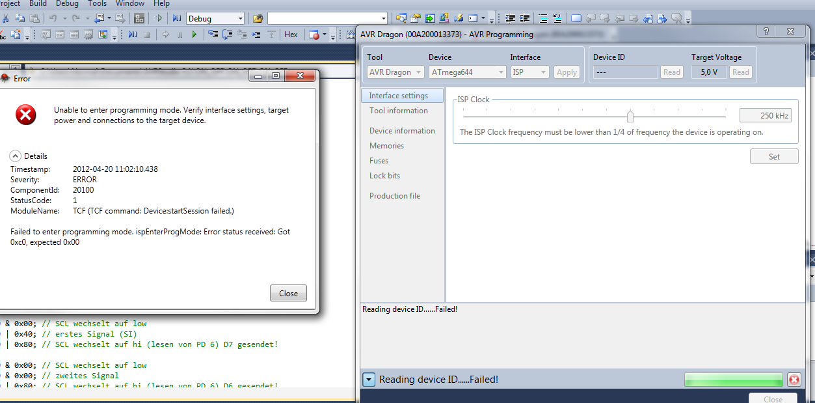Click the green progress bar
This screenshot has height=403, width=815.
point(734,380)
